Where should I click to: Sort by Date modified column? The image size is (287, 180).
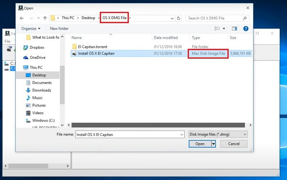[x=166, y=38]
